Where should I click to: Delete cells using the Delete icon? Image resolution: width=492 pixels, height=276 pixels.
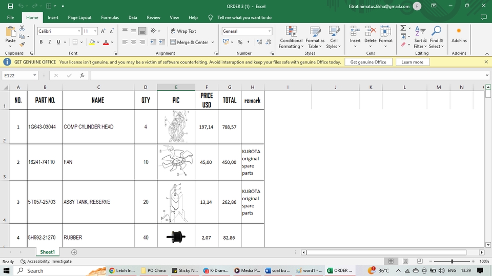tap(370, 31)
